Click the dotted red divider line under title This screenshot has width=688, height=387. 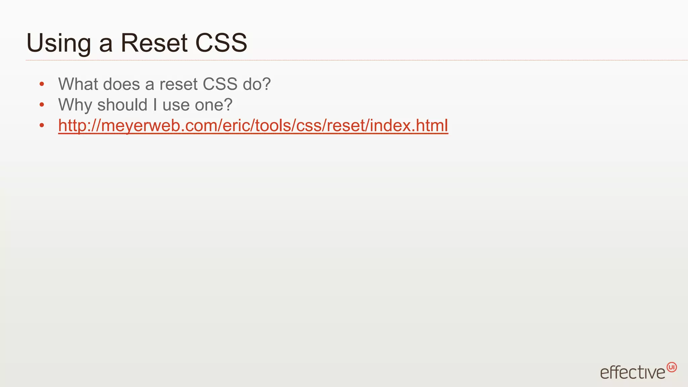(x=357, y=60)
